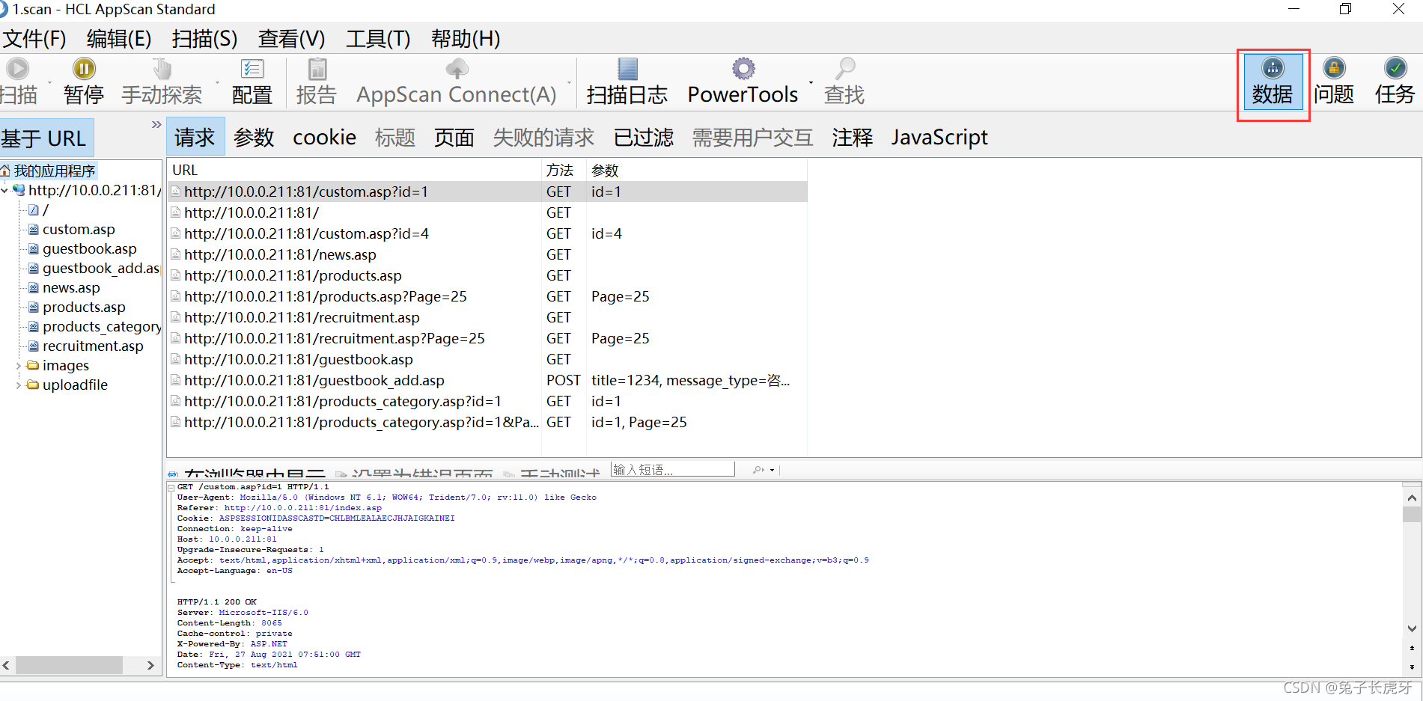Switch to the 页面 tab
Screen dimensions: 1423x701
coord(454,137)
